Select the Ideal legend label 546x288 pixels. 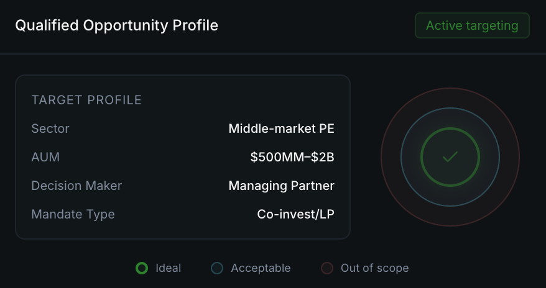click(x=168, y=268)
